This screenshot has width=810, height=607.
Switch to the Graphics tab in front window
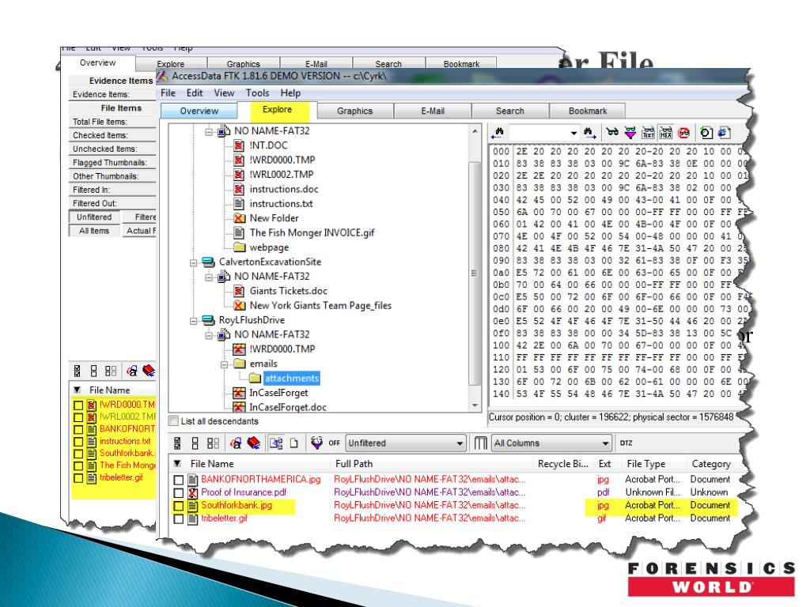pos(354,111)
